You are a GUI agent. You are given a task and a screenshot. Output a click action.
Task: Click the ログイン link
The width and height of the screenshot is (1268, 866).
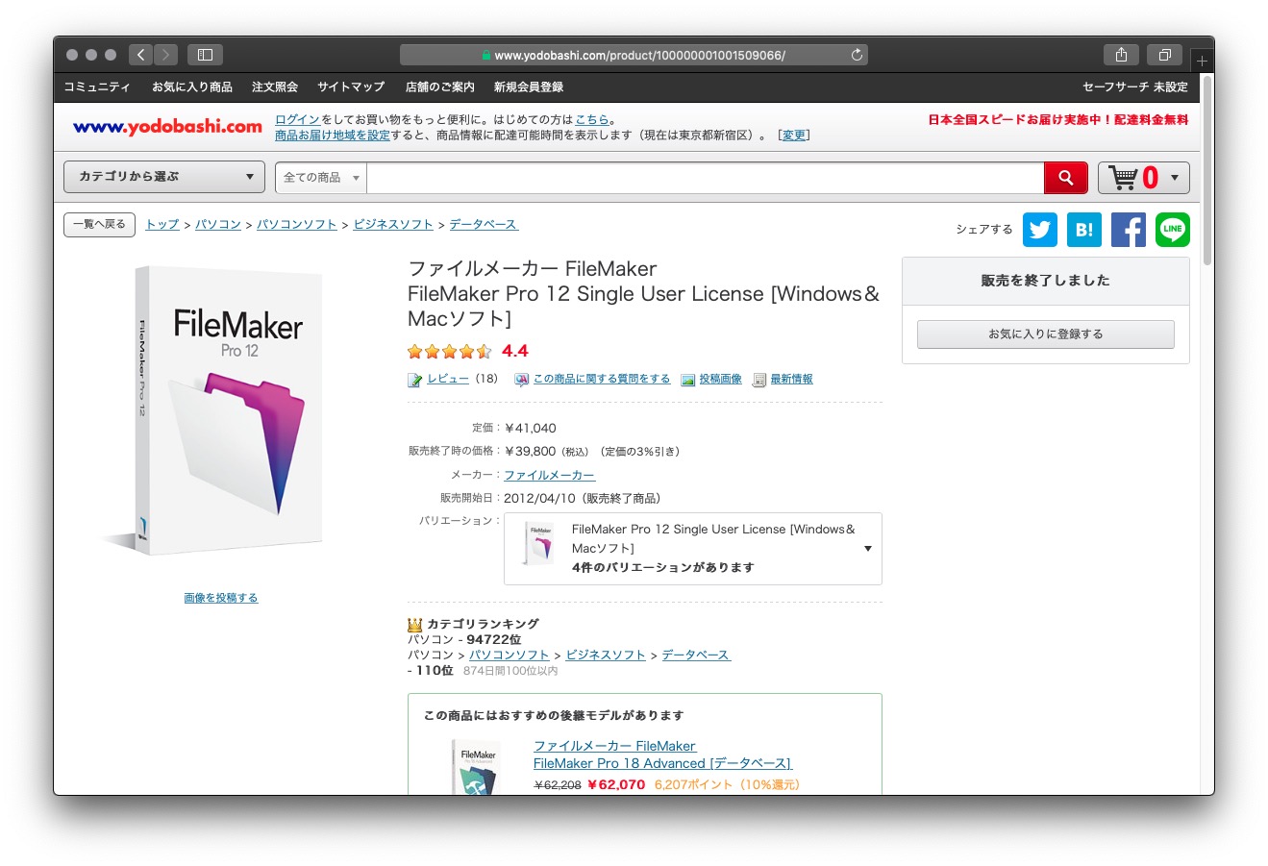point(297,120)
